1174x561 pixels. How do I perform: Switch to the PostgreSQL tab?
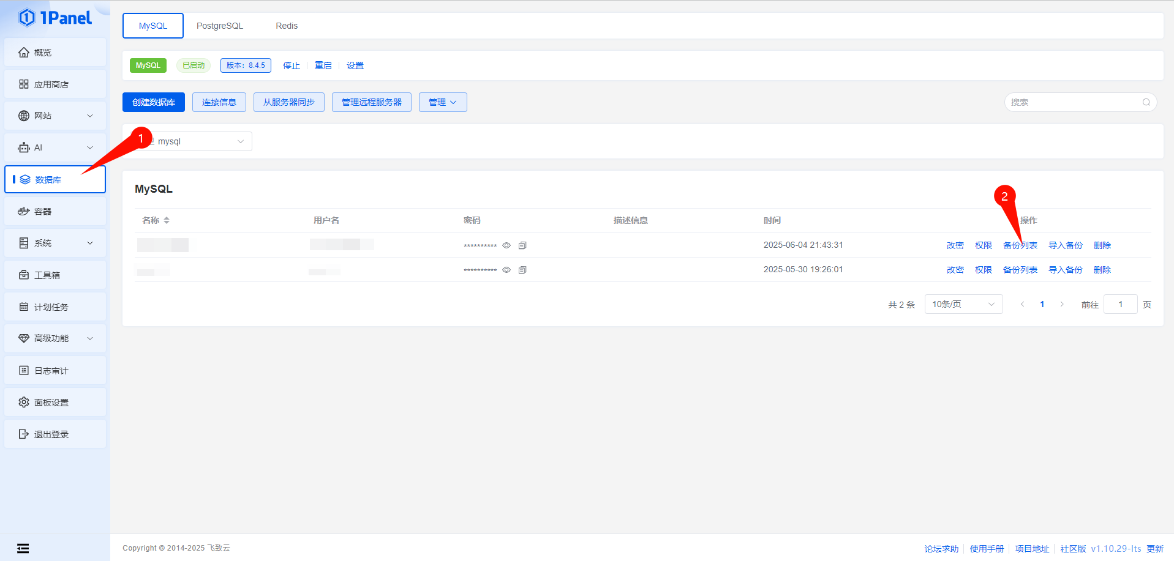coord(219,26)
